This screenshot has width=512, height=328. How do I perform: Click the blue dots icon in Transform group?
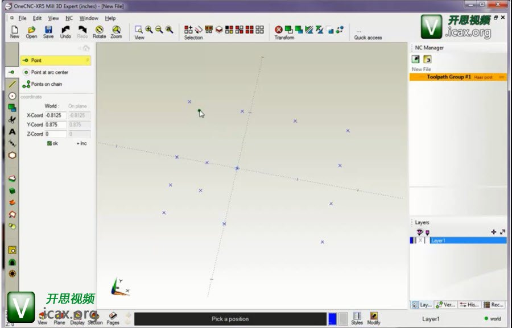coord(340,30)
